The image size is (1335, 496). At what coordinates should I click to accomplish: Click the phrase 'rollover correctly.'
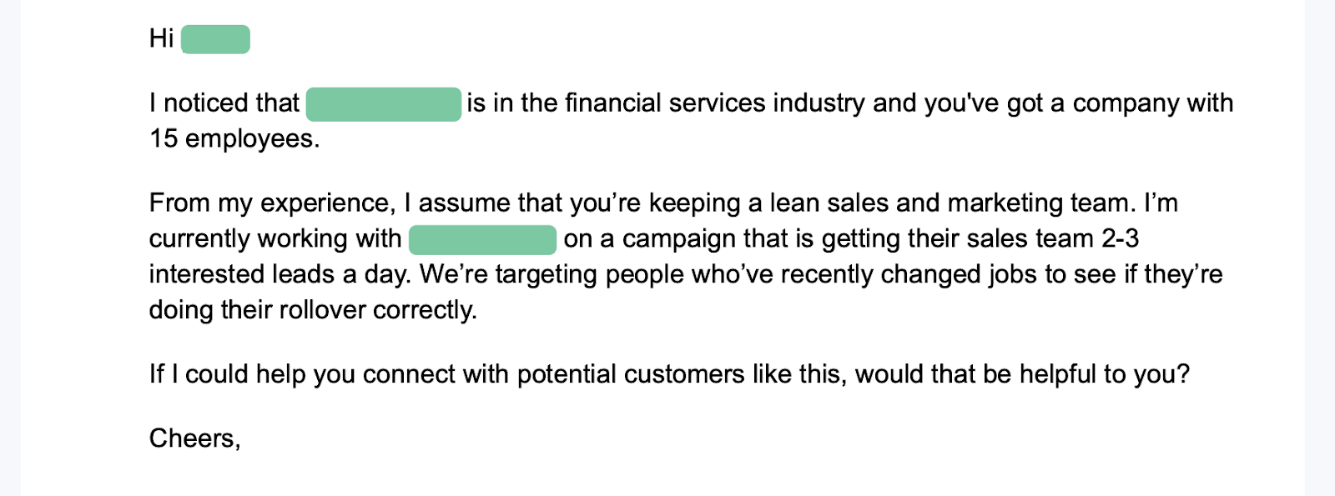click(x=378, y=310)
